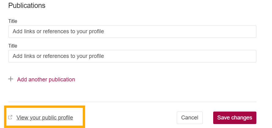Screen dimensions: 272x128
Task: Add a new publication row via plus sign
Action: pyautogui.click(x=11, y=79)
